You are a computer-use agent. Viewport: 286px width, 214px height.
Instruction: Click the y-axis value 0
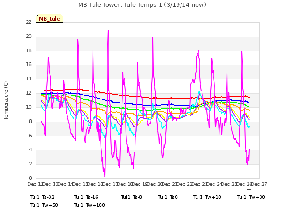pyautogui.click(x=30, y=178)
